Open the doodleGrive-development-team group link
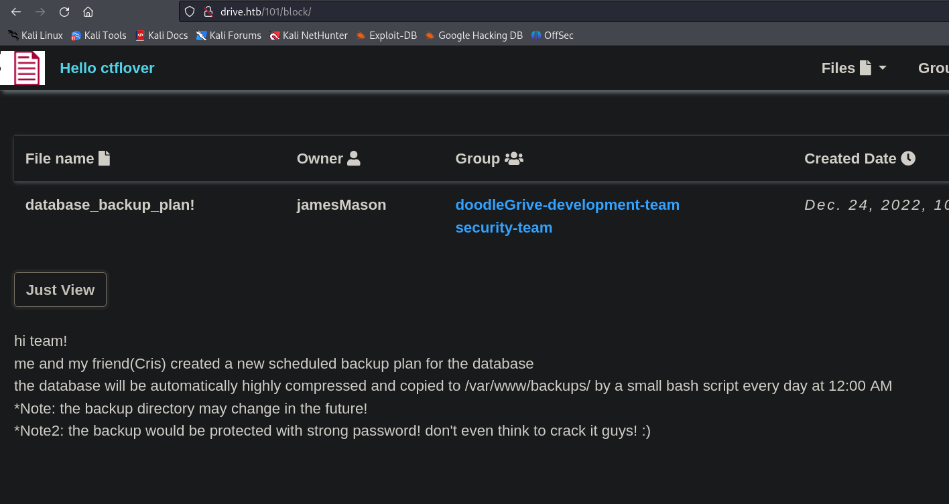 (567, 205)
